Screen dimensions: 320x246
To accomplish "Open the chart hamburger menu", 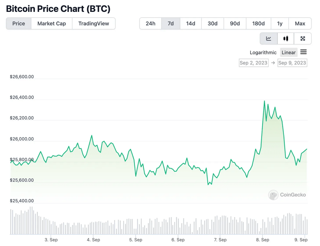I will (x=303, y=52).
